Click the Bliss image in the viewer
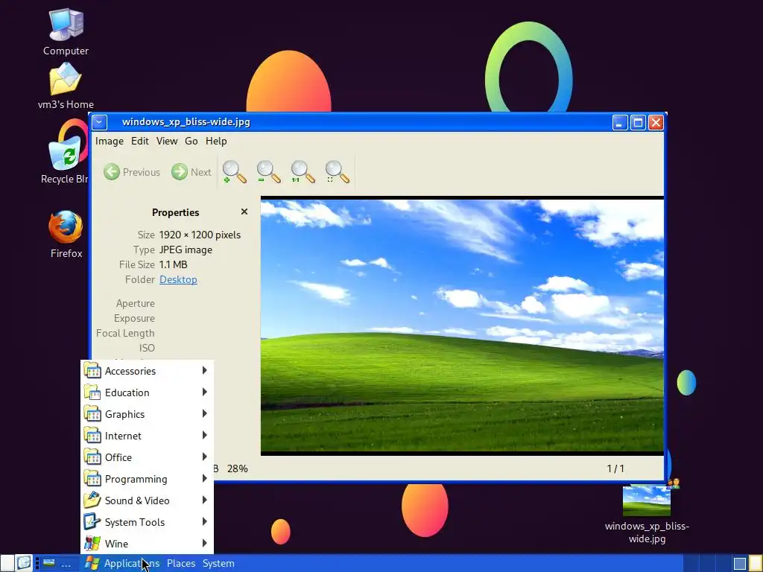Viewport: 763px width, 572px height. [x=462, y=326]
